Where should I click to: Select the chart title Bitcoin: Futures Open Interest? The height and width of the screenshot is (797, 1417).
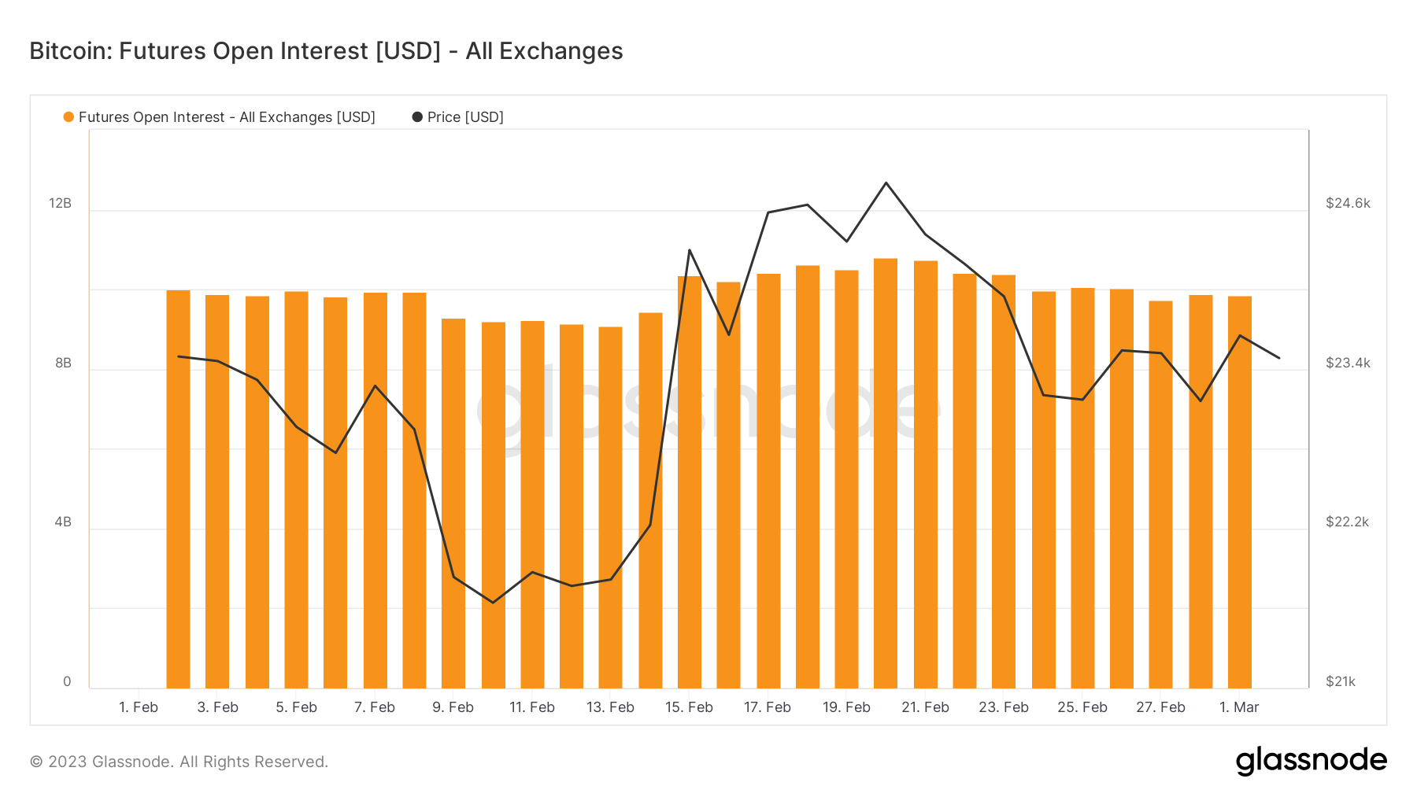[325, 50]
